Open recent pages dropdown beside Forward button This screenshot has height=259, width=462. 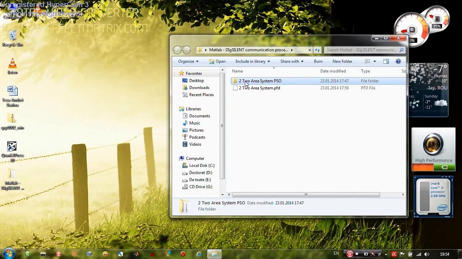pyautogui.click(x=193, y=50)
